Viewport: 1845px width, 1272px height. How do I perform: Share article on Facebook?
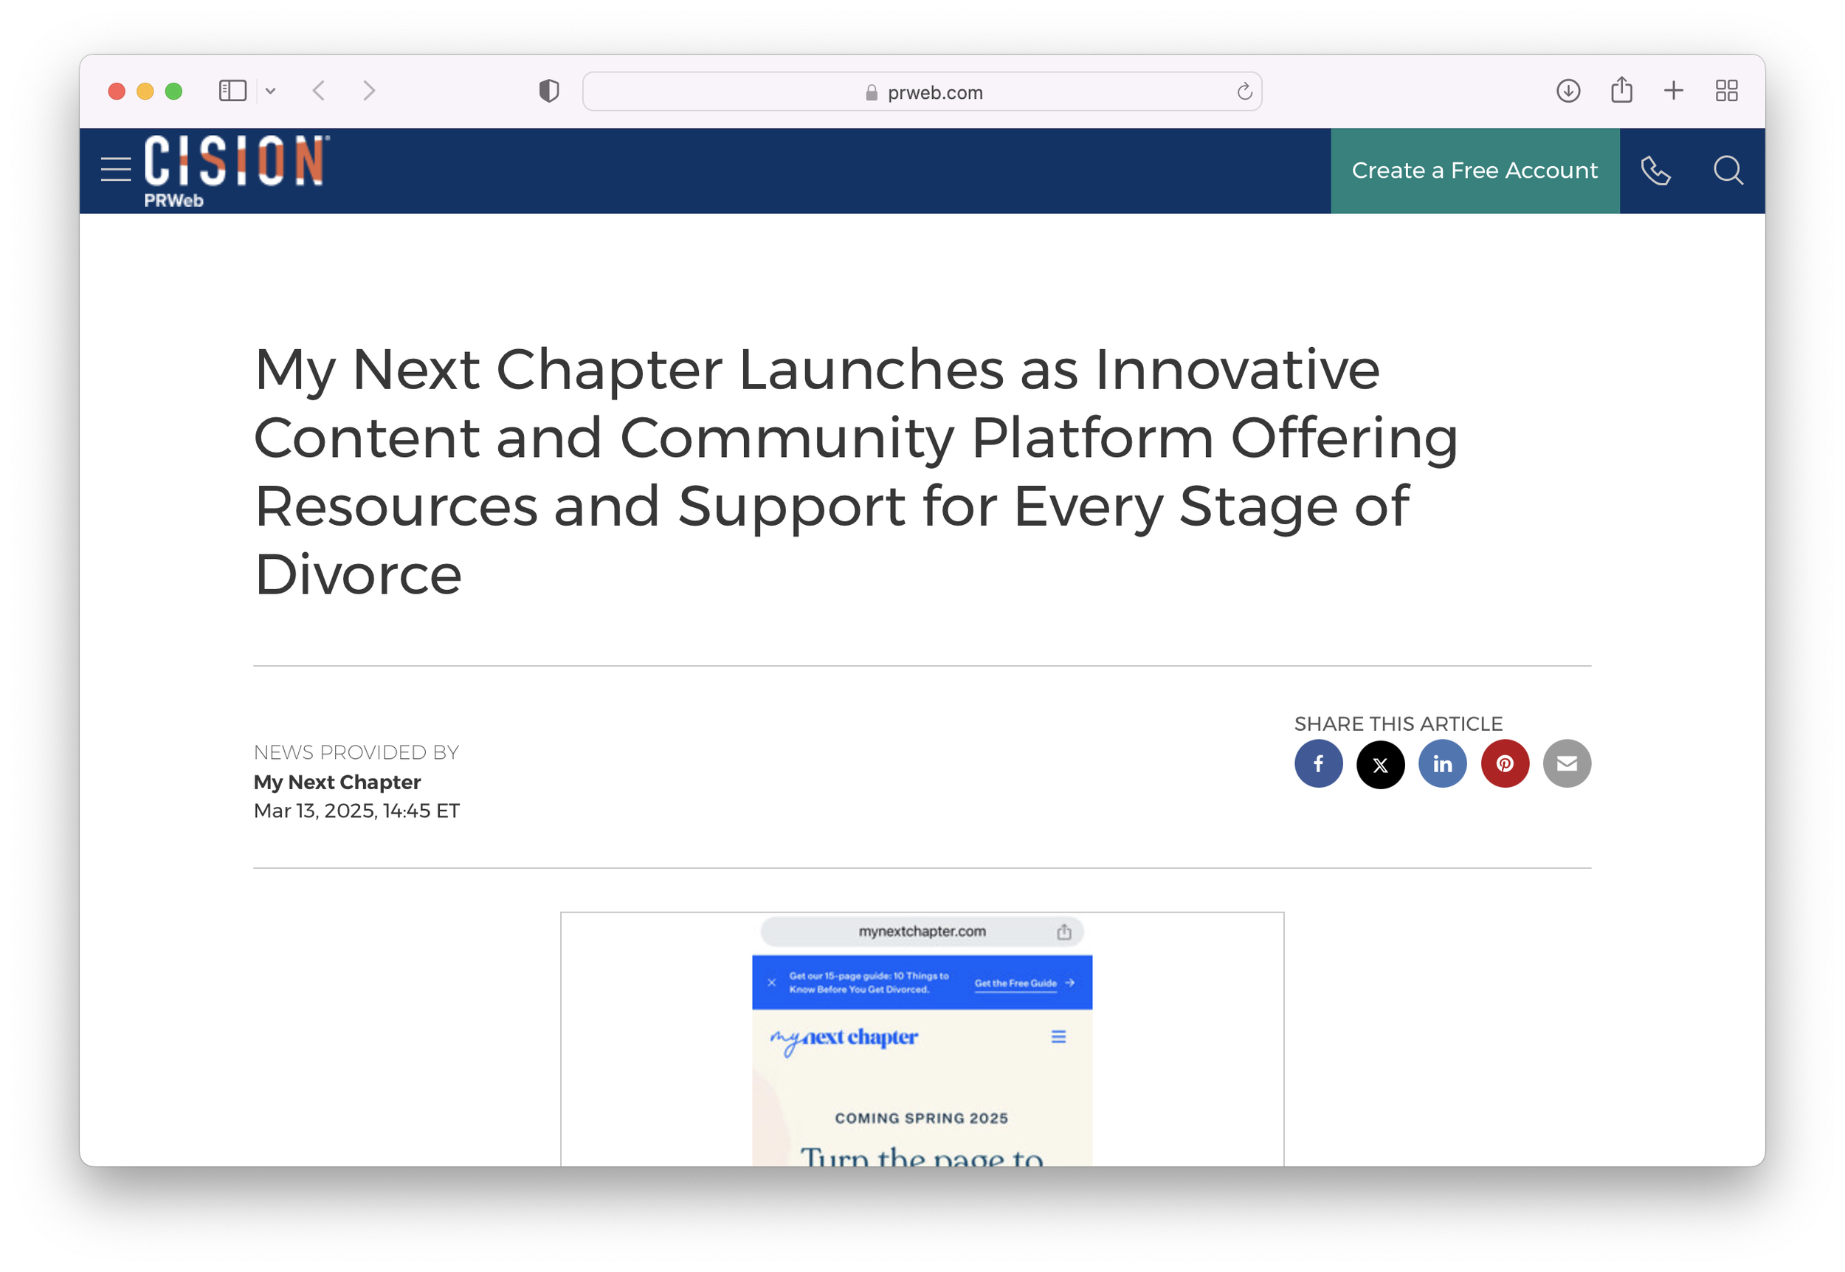(x=1317, y=763)
